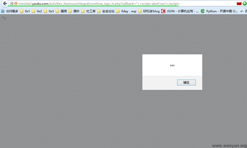Open the 0x2 bookmark folder
The image size is (247, 148).
(37, 11)
